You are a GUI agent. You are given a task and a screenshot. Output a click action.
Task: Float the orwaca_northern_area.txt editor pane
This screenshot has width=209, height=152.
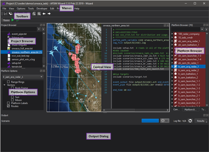(165, 25)
